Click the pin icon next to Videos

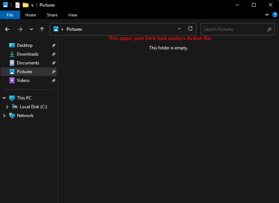[x=53, y=81]
